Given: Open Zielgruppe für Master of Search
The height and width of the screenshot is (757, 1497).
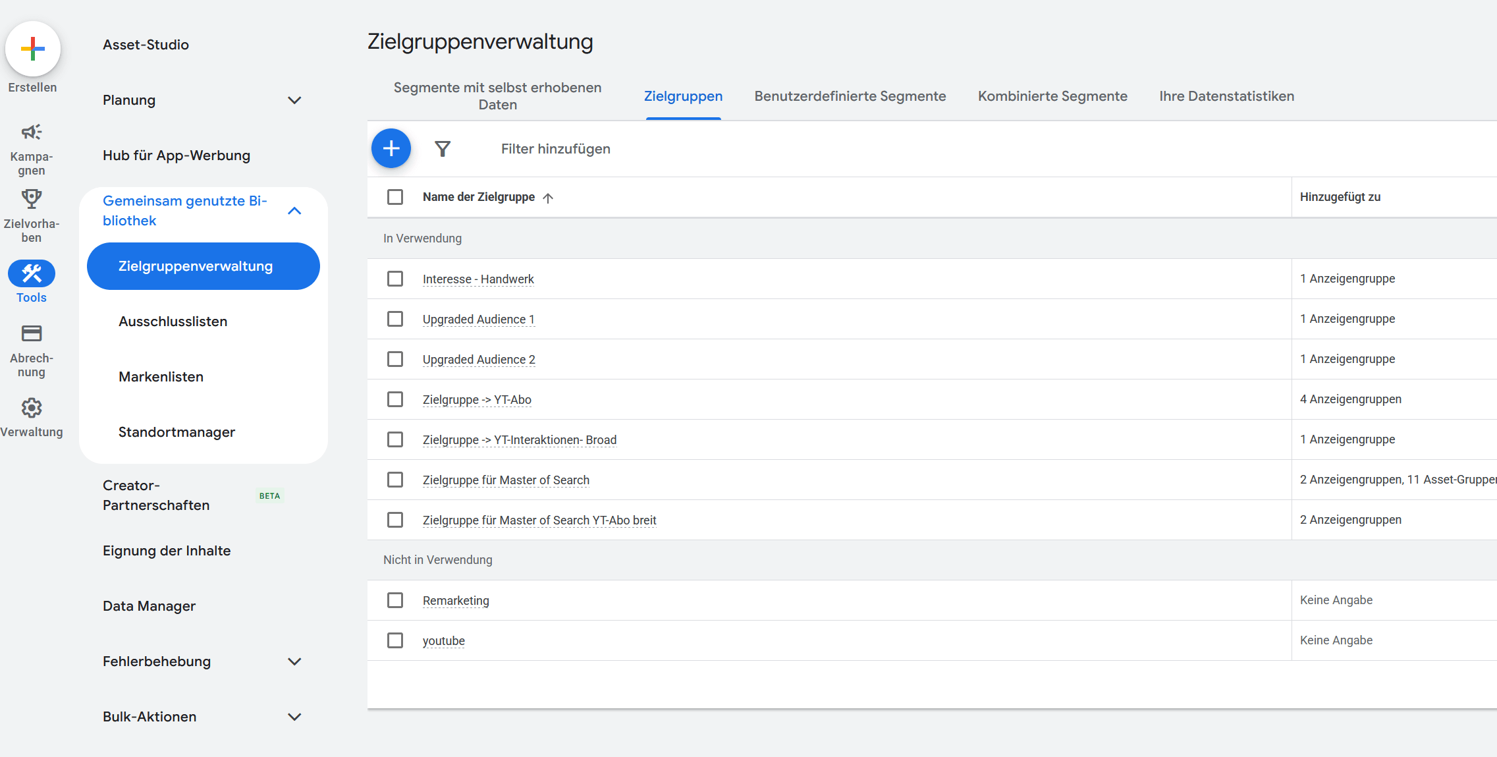Looking at the screenshot, I should point(506,480).
